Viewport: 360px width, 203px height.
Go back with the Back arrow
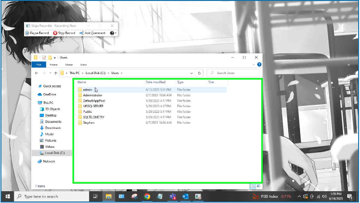(36, 73)
